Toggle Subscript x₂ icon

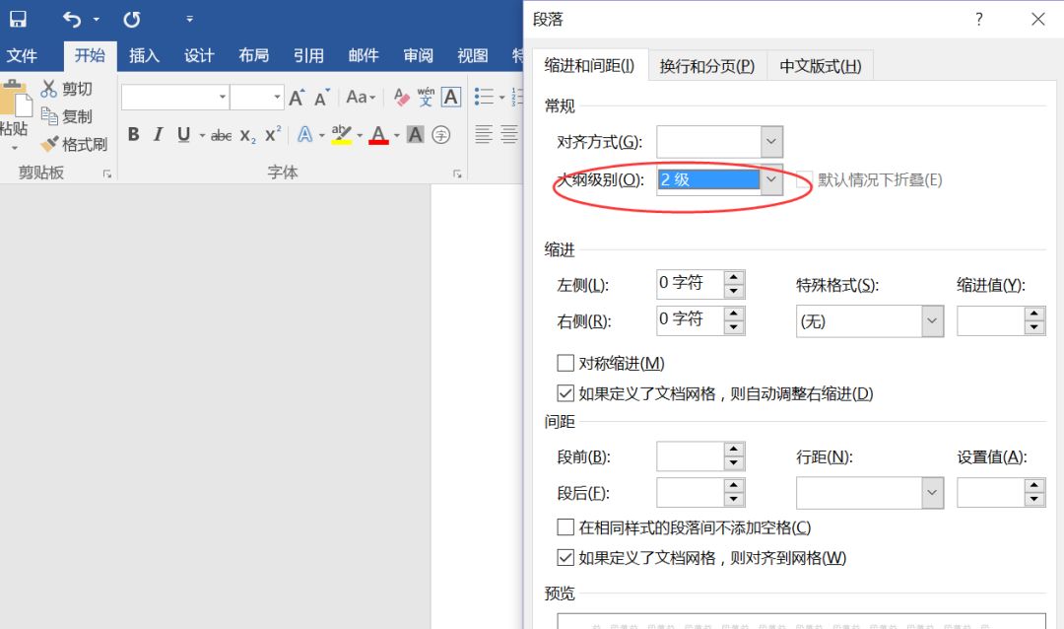click(247, 135)
